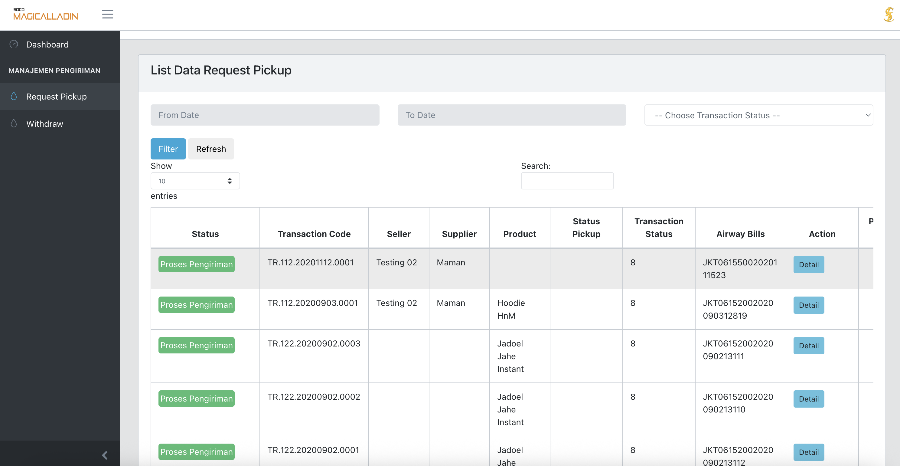Click the Withdraw droplet icon

coord(14,123)
